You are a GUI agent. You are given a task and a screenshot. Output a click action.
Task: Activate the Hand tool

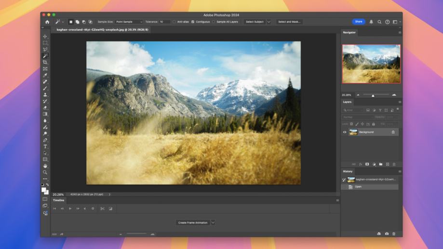(x=45, y=166)
